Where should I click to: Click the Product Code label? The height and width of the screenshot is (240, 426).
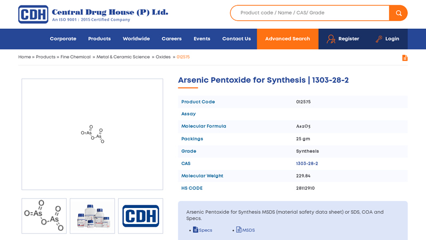(198, 102)
